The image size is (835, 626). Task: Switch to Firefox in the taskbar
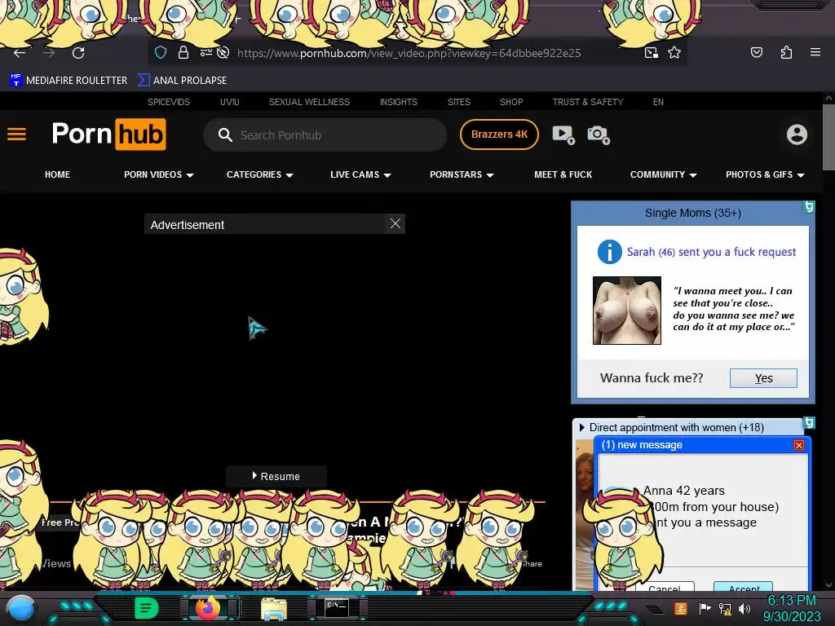click(208, 608)
